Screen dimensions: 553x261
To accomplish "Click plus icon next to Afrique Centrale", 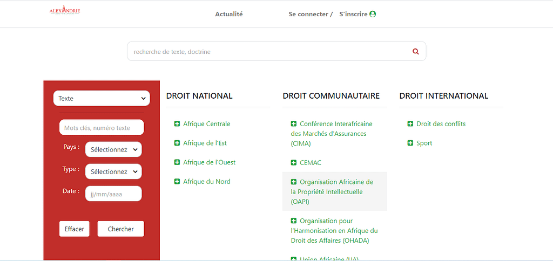I will click(x=177, y=124).
